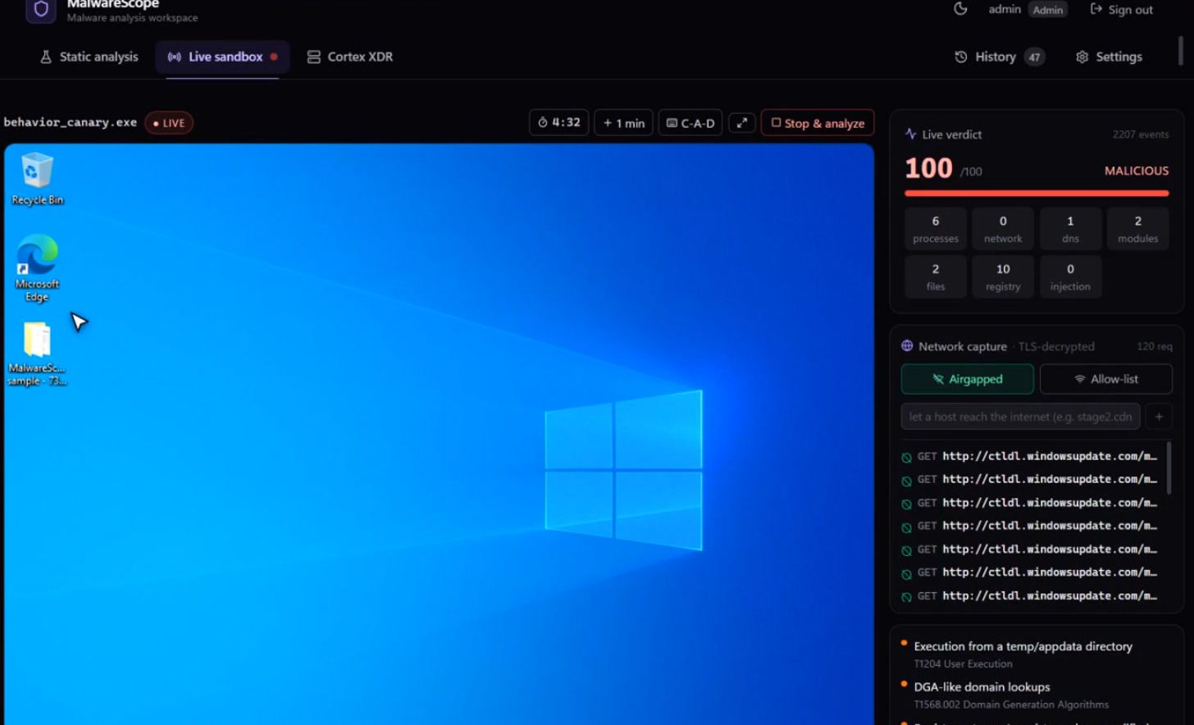Click the 2 modules stat tile
The image size is (1194, 725).
[x=1138, y=229]
